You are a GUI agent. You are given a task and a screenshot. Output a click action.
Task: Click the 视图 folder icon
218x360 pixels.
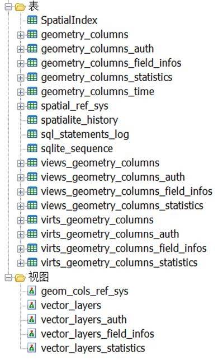coord(20,277)
